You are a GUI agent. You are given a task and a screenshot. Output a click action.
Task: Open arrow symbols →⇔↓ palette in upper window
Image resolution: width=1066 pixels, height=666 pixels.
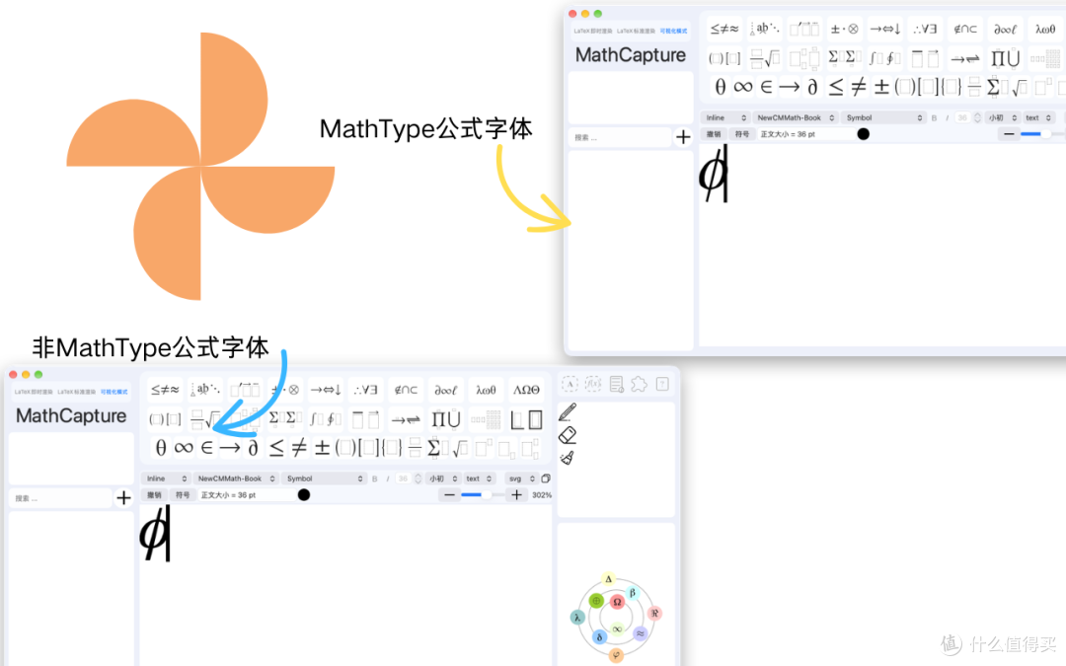point(885,29)
